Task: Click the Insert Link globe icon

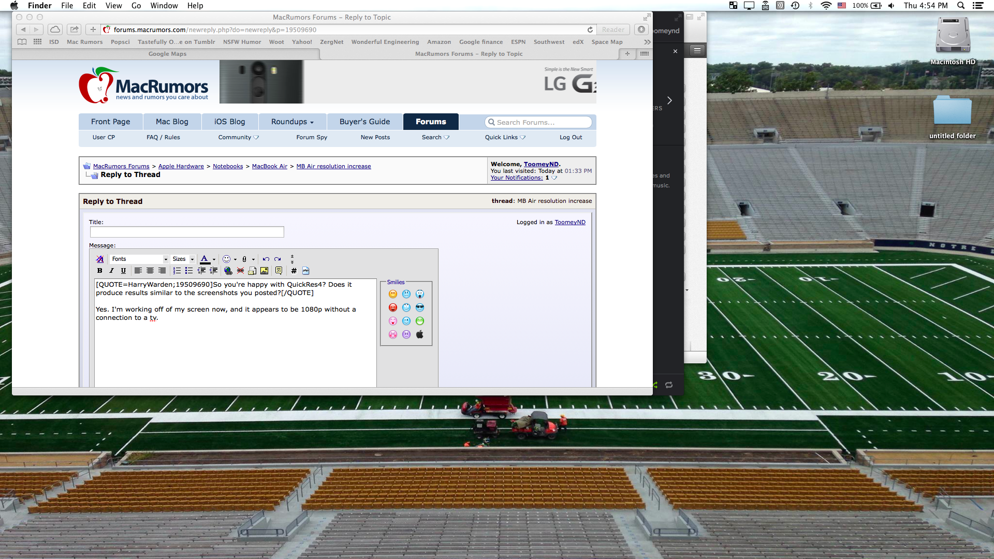Action: coord(228,271)
